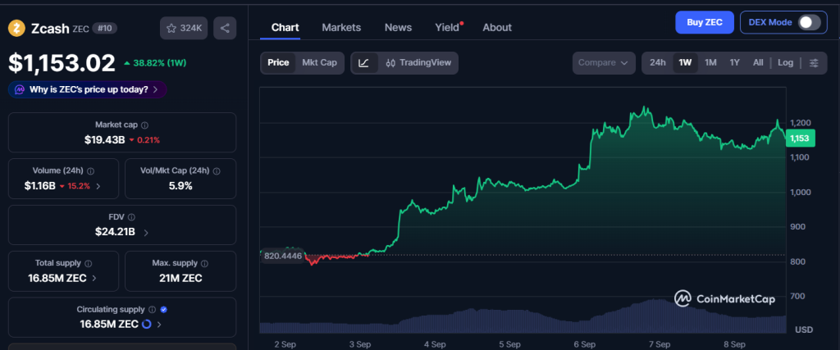Click the AI icon beside 'Why is ZEC's price up today?'
Viewport: 840px width, 350px height.
(20, 89)
